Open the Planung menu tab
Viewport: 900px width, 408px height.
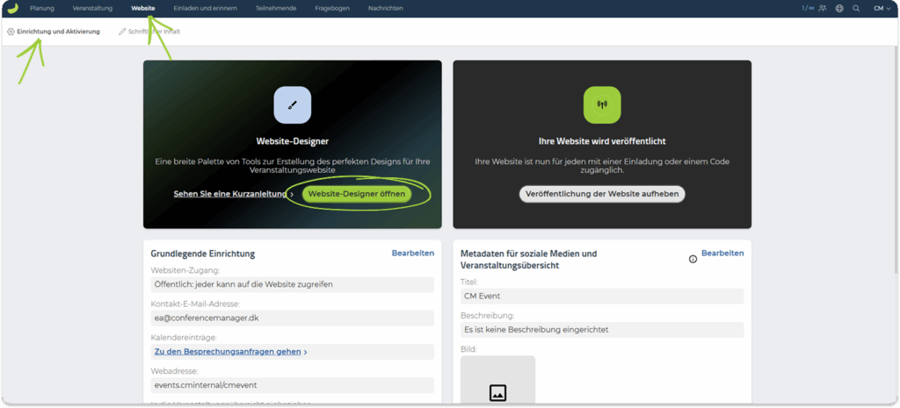click(42, 8)
